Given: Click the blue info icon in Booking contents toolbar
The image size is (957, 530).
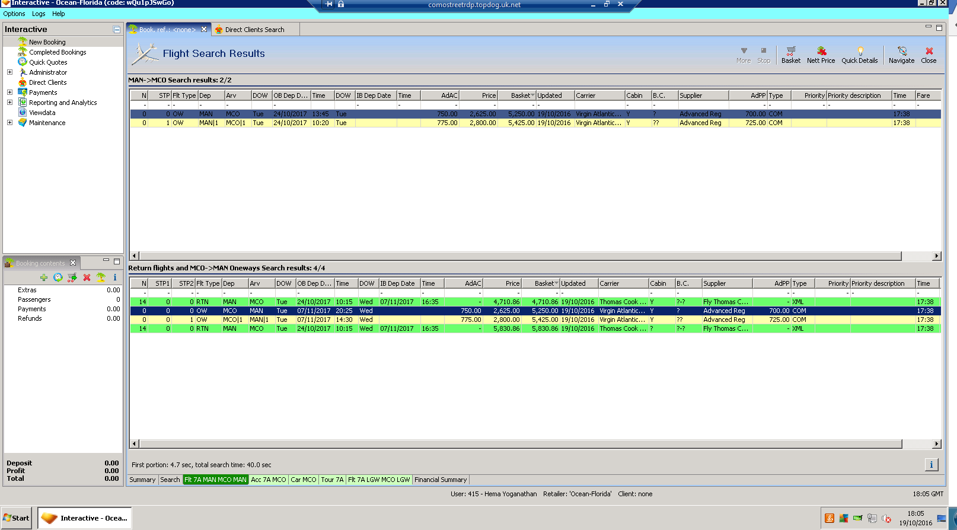Looking at the screenshot, I should click(115, 277).
